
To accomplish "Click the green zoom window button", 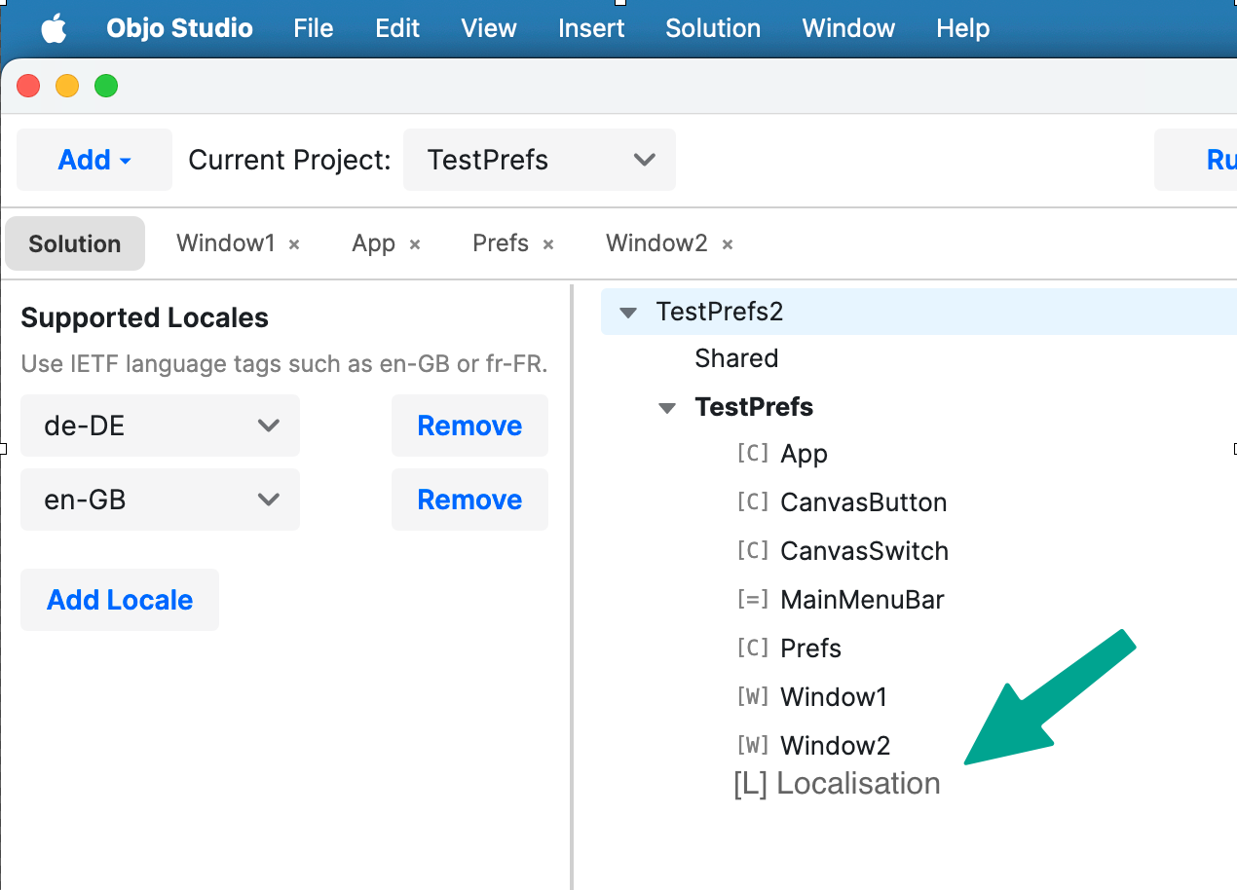I will 106,87.
